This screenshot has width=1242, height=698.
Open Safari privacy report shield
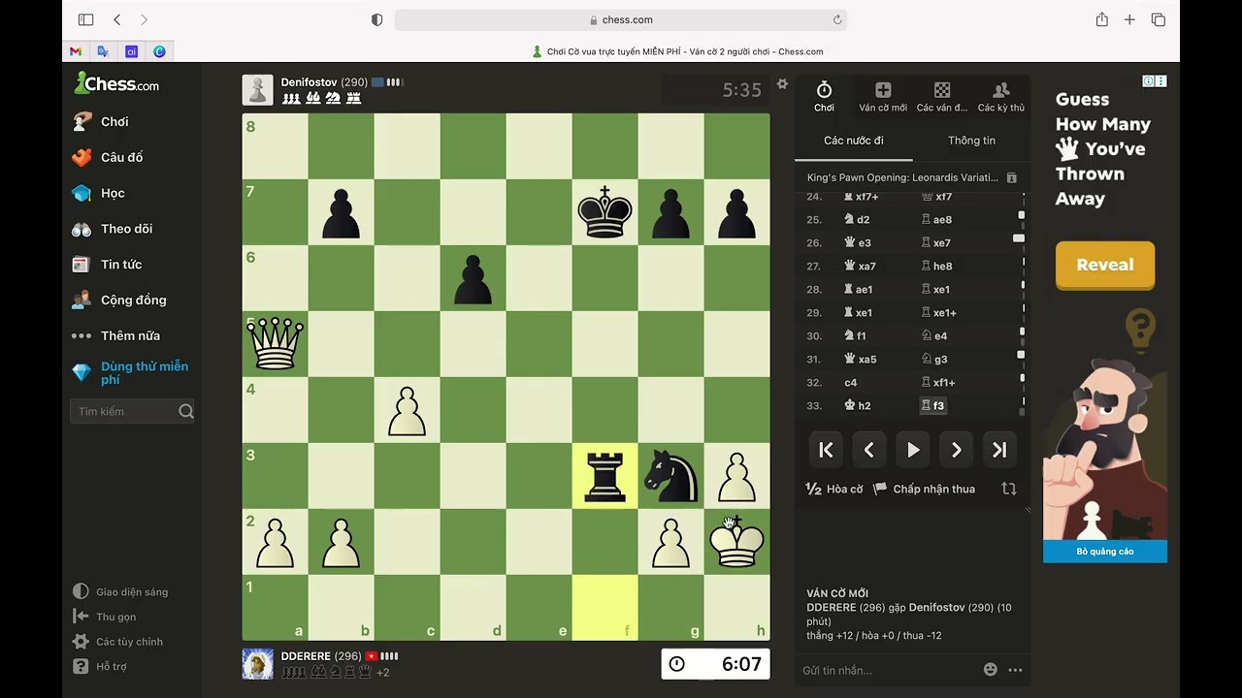pos(377,19)
